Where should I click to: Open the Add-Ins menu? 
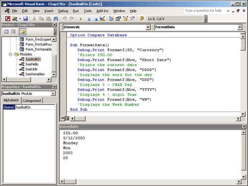pos(102,11)
